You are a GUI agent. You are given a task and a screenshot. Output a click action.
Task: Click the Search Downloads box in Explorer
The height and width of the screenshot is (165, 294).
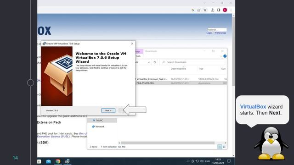point(192,62)
